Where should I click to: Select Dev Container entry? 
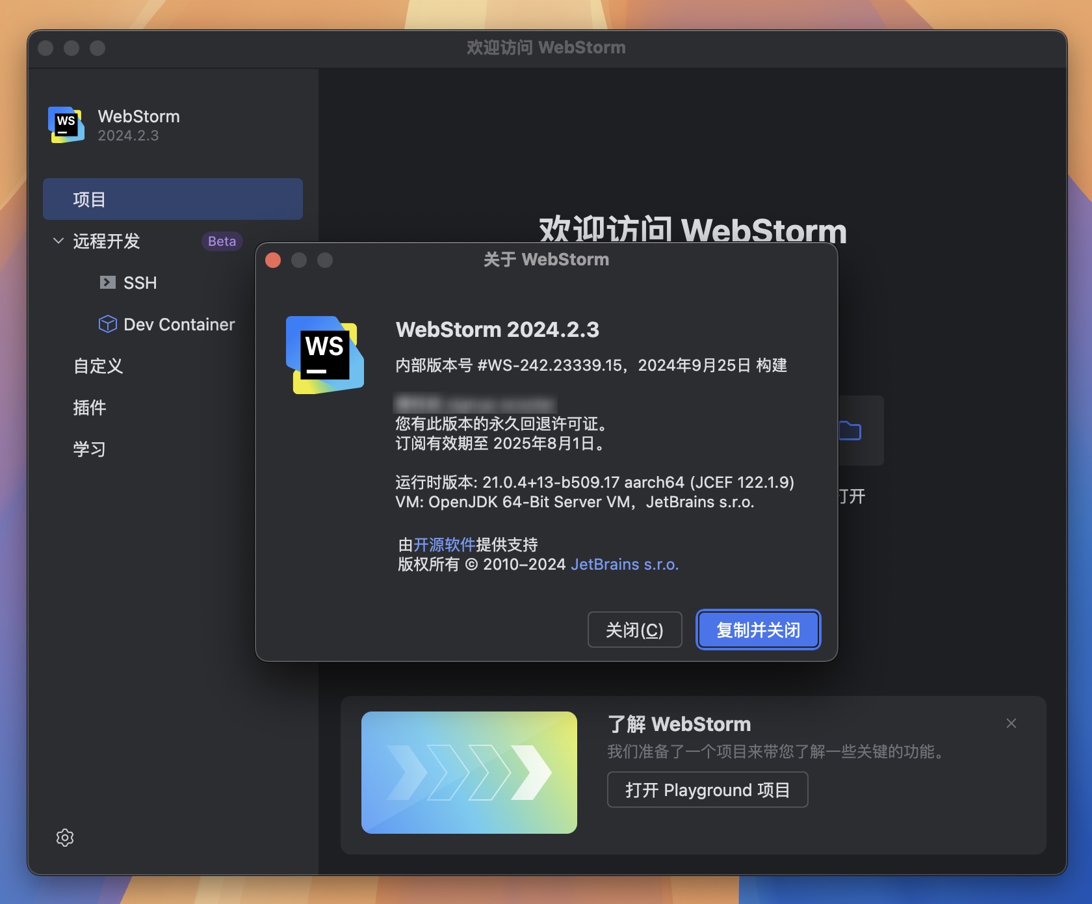point(179,325)
